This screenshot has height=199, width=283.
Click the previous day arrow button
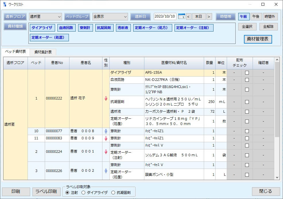pos(189,17)
